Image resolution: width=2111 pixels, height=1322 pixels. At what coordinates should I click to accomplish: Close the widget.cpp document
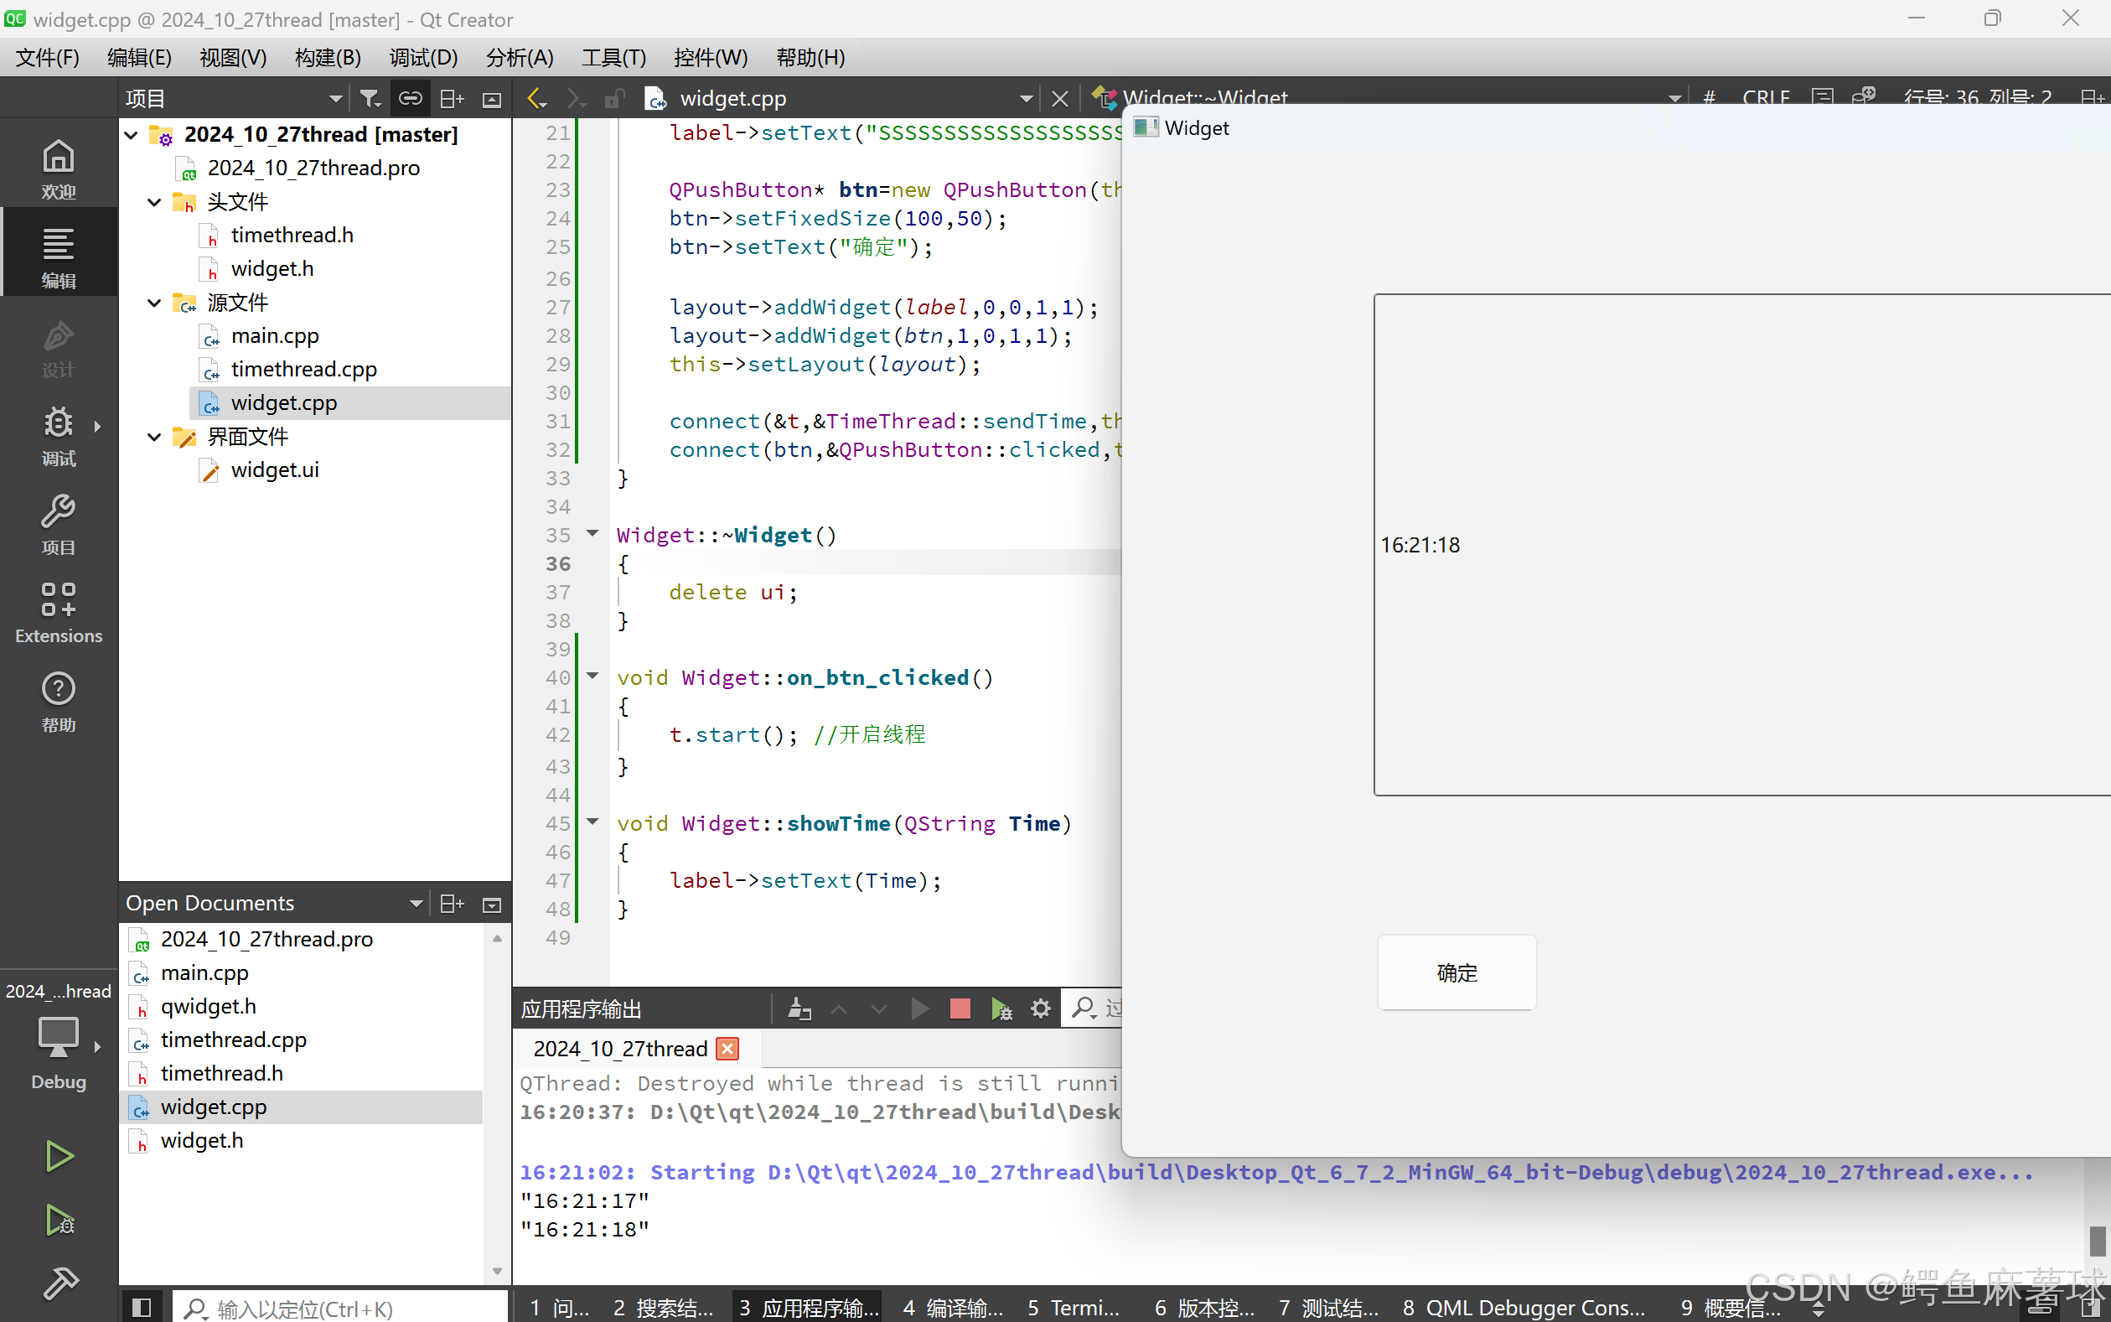coord(1059,99)
